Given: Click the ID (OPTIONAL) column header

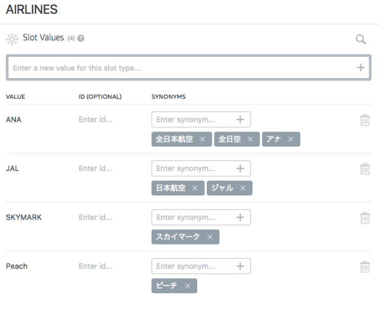Looking at the screenshot, I should click(x=100, y=97).
